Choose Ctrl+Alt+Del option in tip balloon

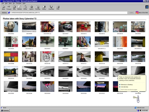click(x=124, y=87)
